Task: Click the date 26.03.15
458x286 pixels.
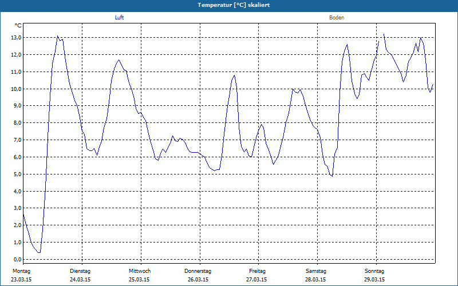Action: tap(198, 280)
